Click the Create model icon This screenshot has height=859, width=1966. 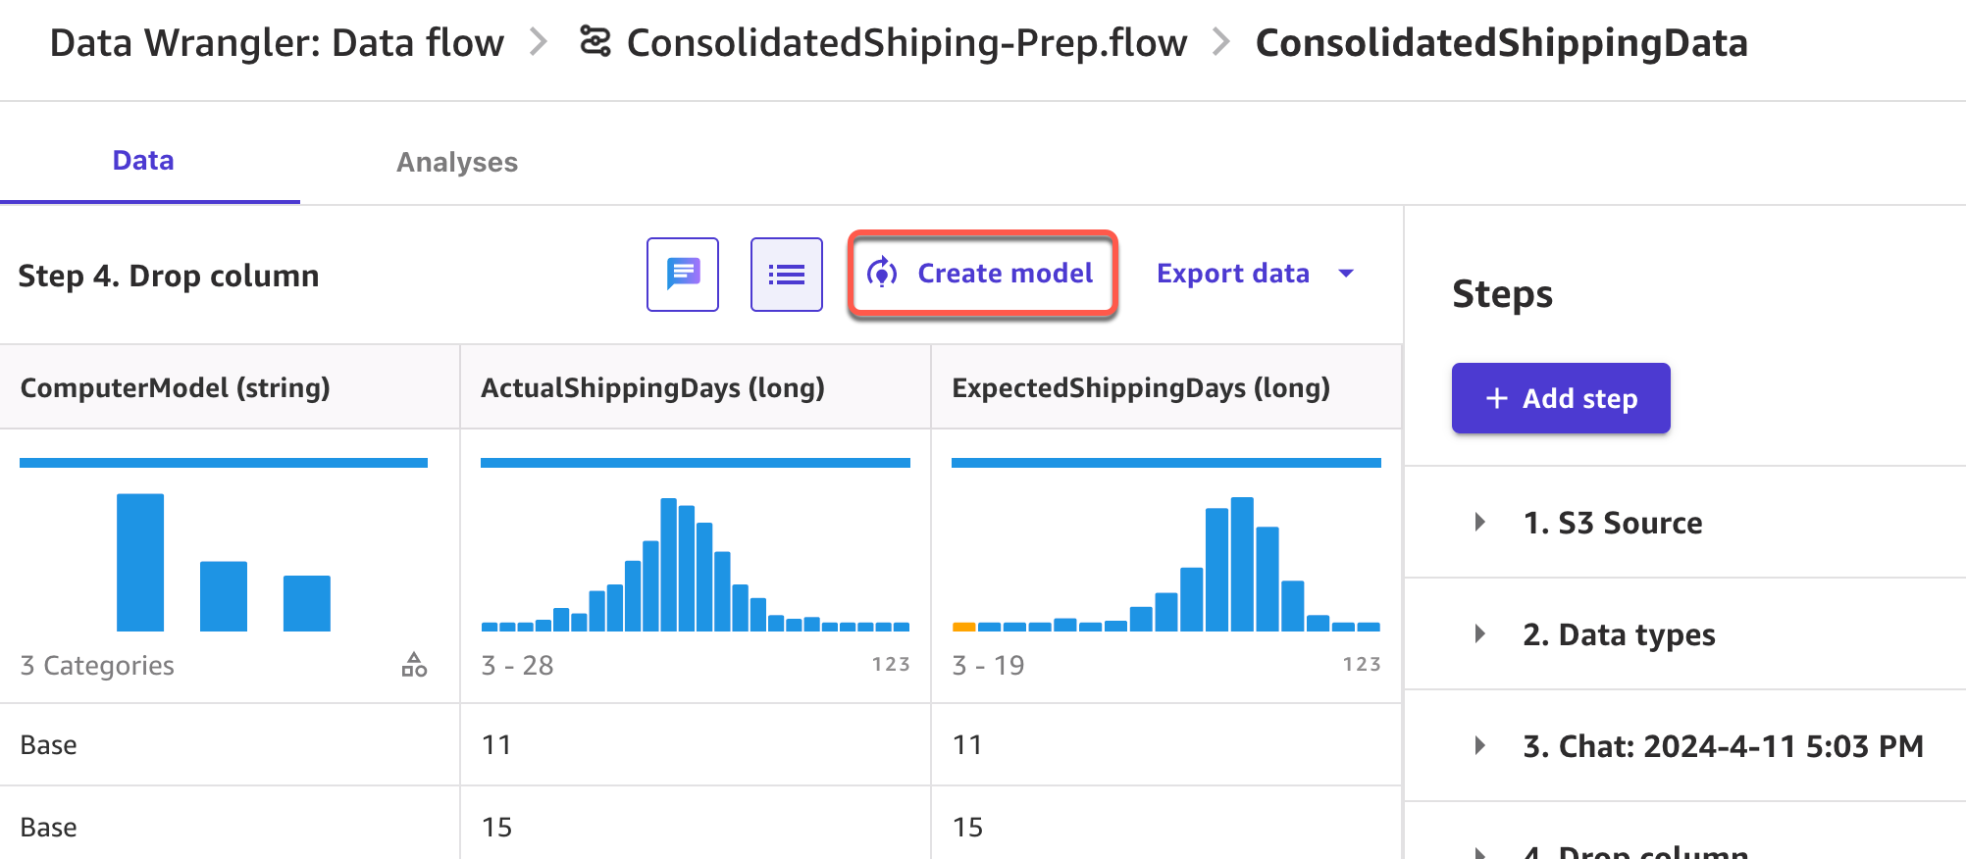pos(883,273)
